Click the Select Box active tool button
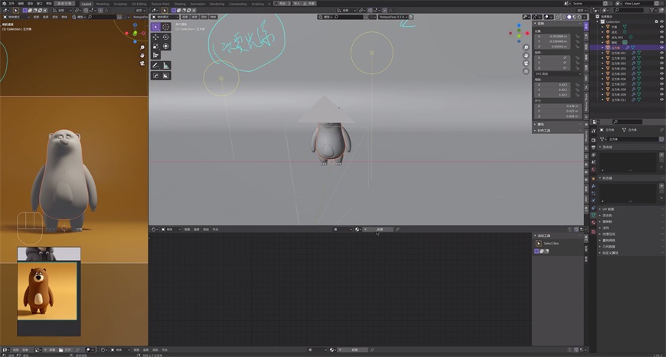This screenshot has height=357, width=666. point(539,243)
